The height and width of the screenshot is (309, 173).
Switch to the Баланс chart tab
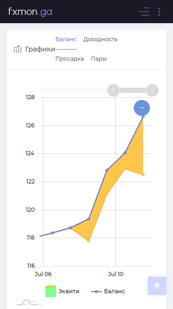(66, 39)
